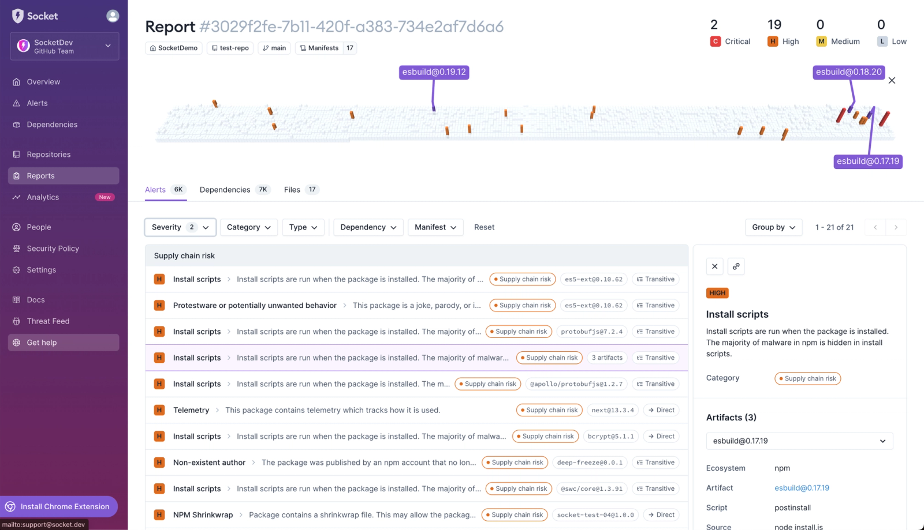Go to previous page of alerts

[875, 227]
